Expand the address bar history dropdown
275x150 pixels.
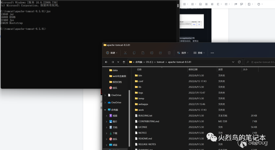coord(233,62)
